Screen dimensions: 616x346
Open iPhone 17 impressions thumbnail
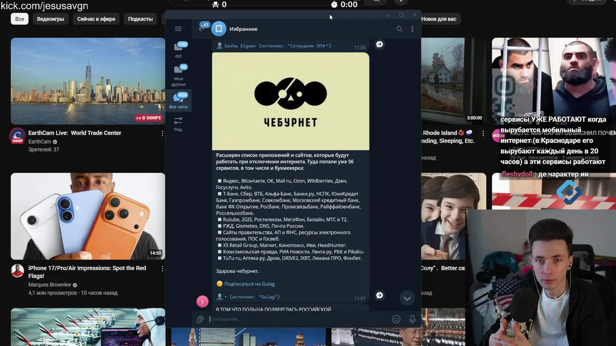tap(88, 216)
